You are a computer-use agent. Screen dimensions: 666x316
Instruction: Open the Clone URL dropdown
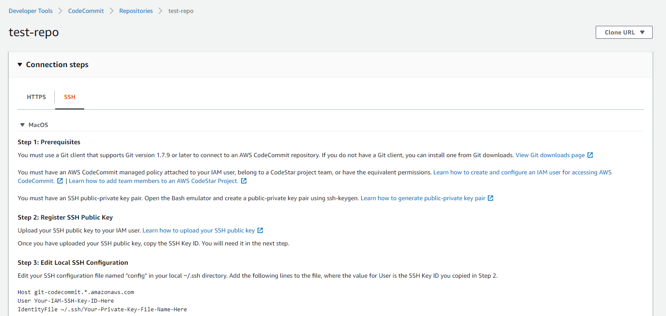pos(624,32)
